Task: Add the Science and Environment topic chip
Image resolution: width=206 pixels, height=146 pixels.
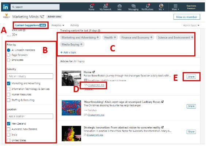Action: (175, 38)
